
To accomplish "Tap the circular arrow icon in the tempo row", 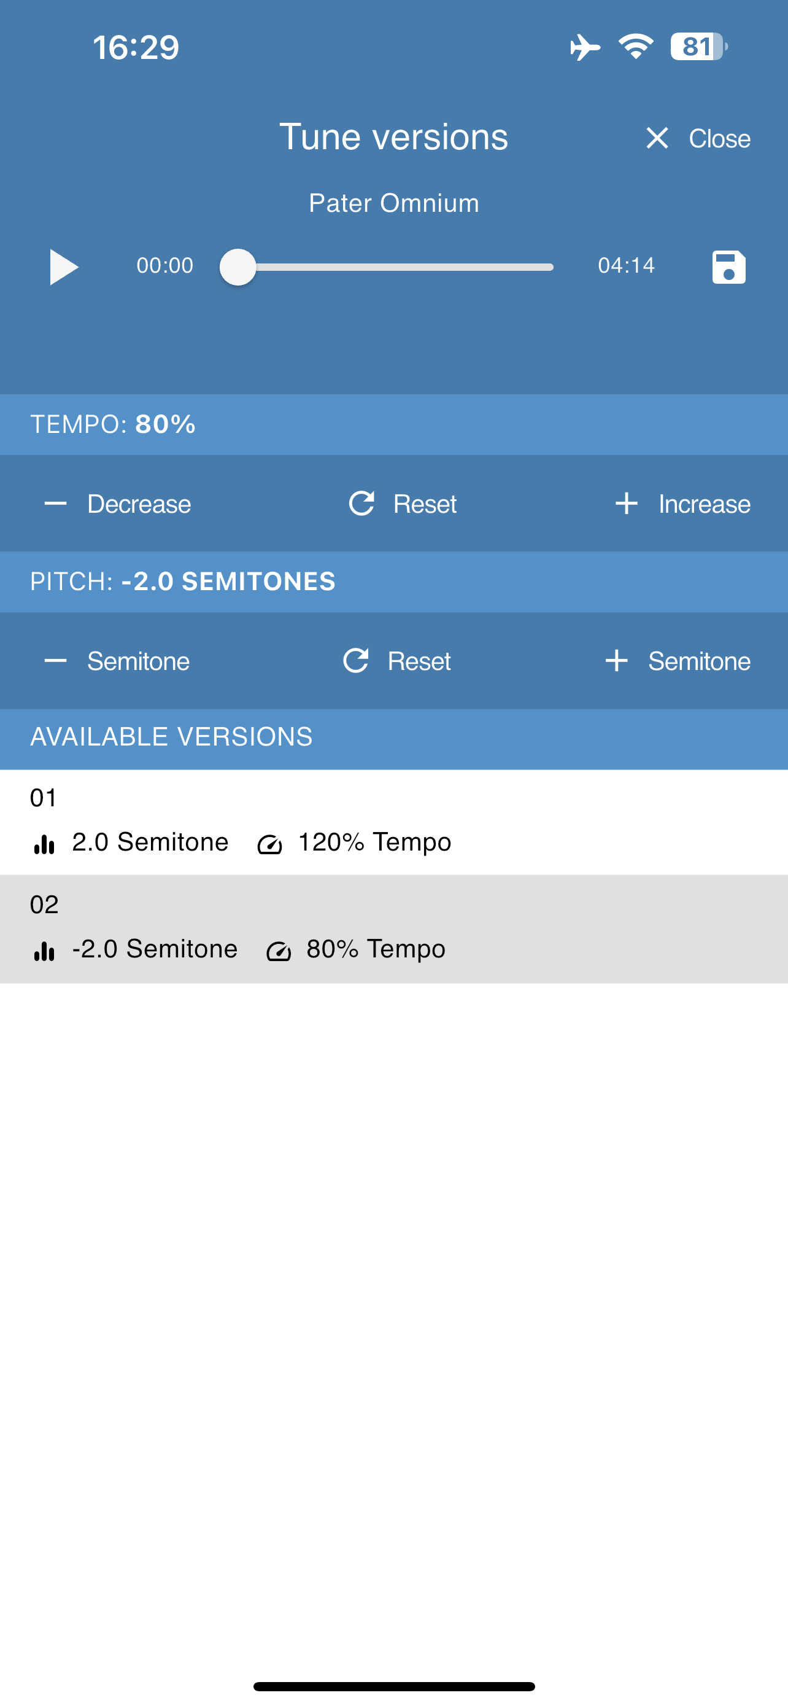I will click(361, 504).
